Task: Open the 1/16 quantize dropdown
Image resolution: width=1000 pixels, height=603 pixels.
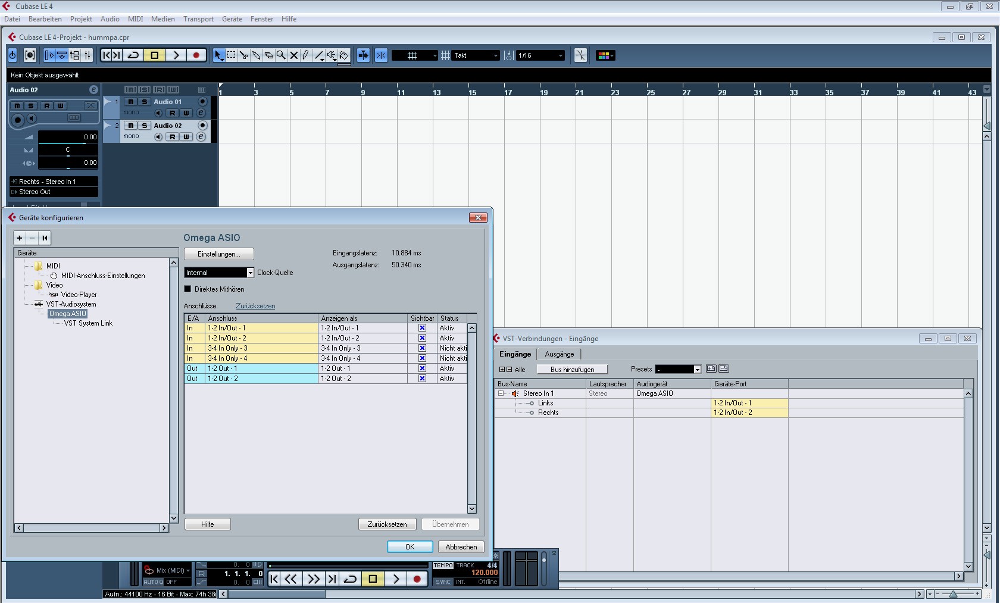Action: 540,55
